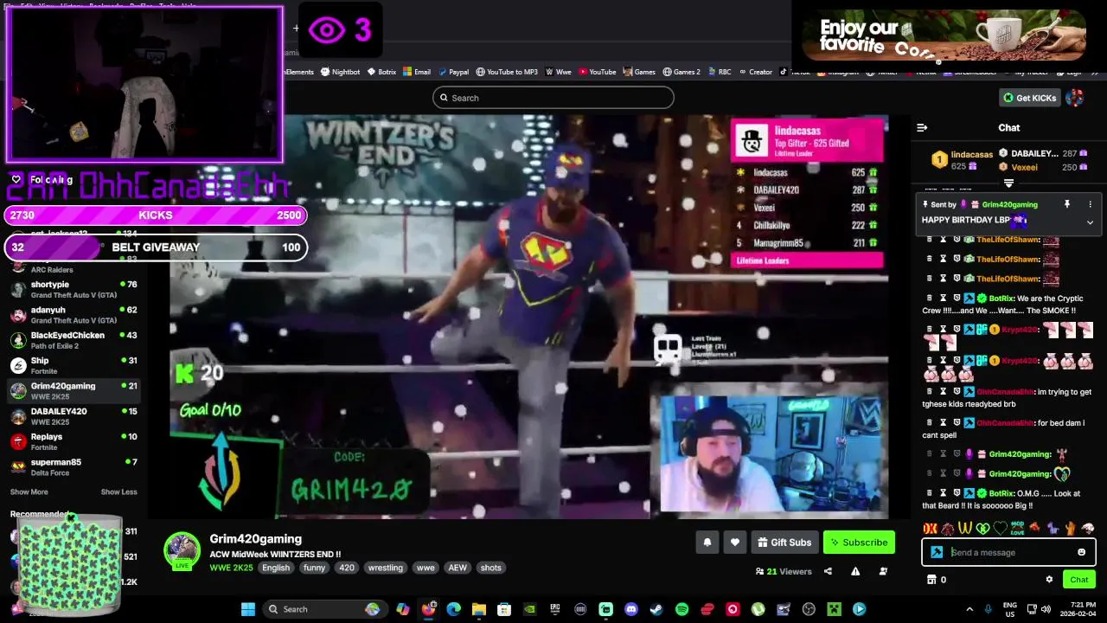Select the MOD LOVE emote in quick bar
This screenshot has height=623, width=1107.
[1018, 528]
